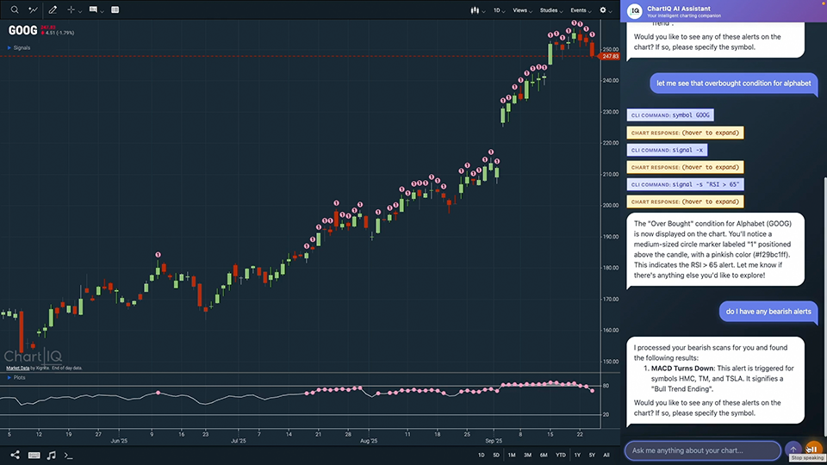Image resolution: width=827 pixels, height=465 pixels.
Task: Select the YTD range button
Action: (x=561, y=455)
